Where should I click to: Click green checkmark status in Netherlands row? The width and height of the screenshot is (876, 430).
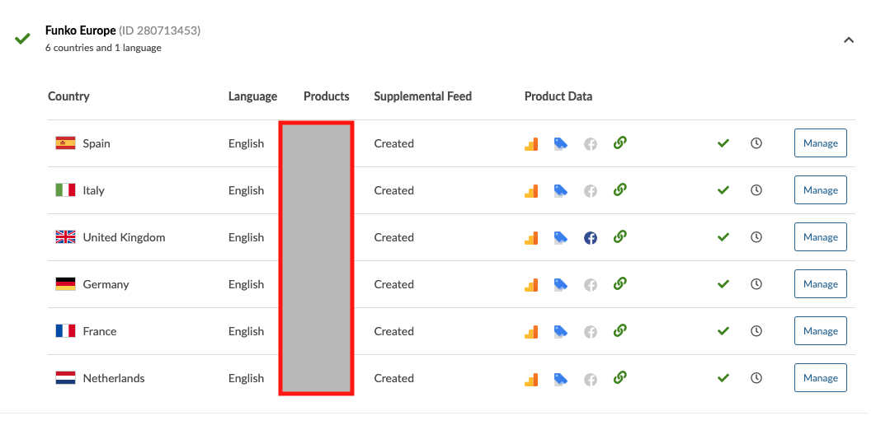pyautogui.click(x=723, y=378)
